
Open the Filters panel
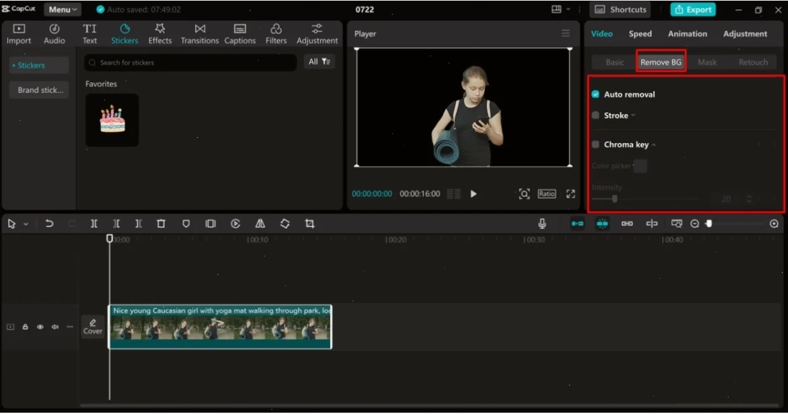coord(276,34)
